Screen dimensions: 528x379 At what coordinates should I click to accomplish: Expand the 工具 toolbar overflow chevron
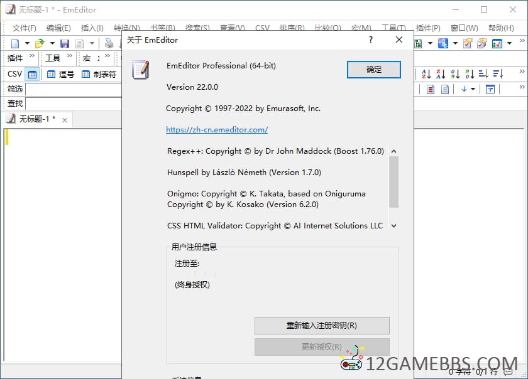69,55
